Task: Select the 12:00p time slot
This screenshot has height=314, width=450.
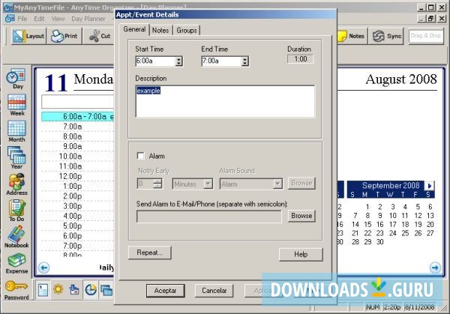Action: click(x=78, y=176)
